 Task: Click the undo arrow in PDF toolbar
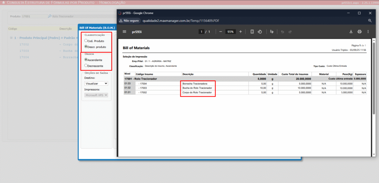click(282, 32)
